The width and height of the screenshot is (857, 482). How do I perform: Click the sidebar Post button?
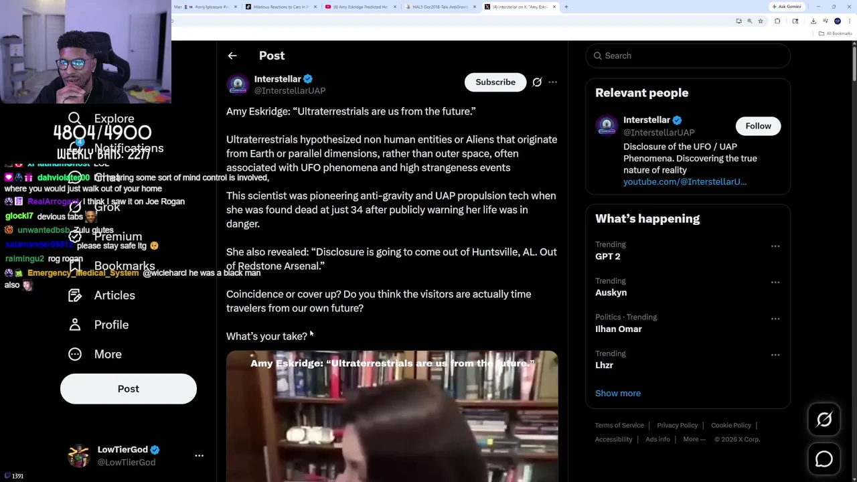click(x=129, y=389)
